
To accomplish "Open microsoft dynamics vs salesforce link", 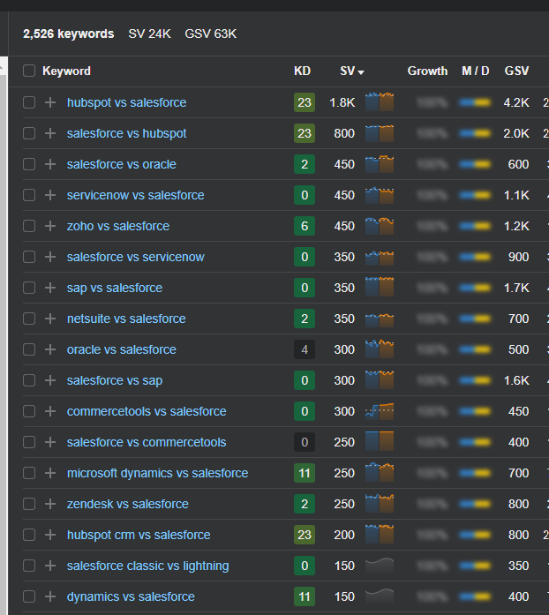I will pyautogui.click(x=157, y=473).
